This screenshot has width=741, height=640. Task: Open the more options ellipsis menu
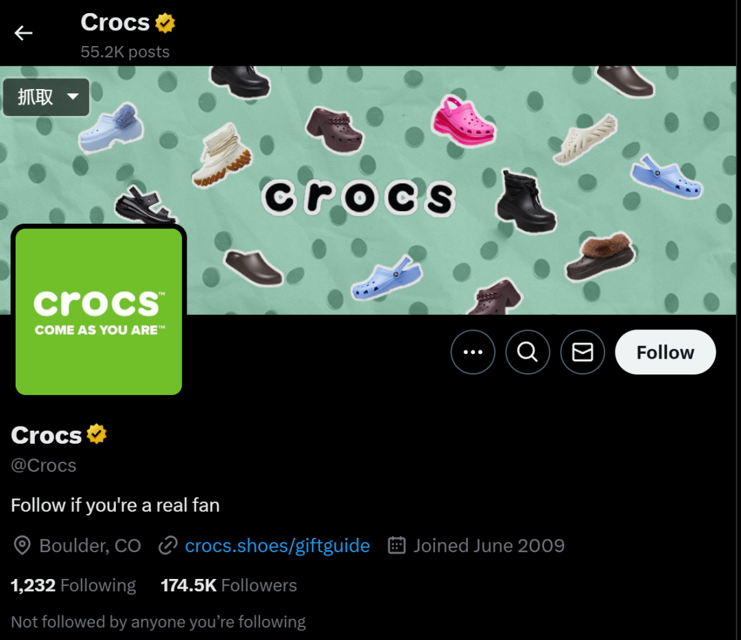click(x=473, y=352)
